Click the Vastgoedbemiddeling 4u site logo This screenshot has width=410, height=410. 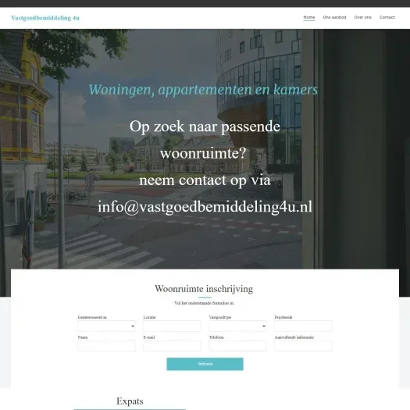pyautogui.click(x=45, y=18)
